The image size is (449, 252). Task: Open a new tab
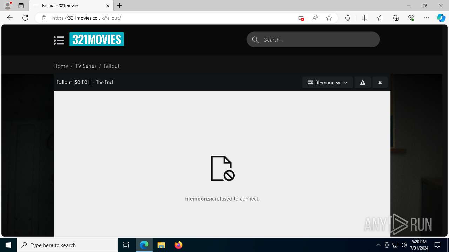coord(120,6)
